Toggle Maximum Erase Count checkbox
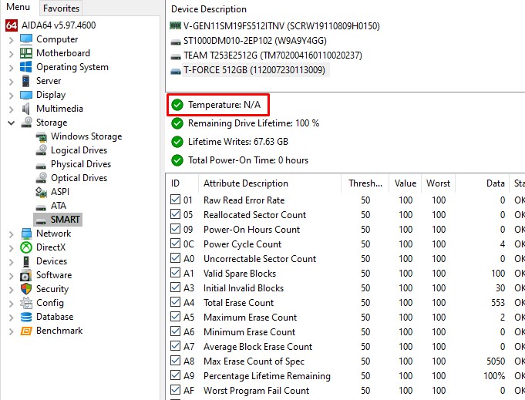This screenshot has width=525, height=400. tap(176, 317)
